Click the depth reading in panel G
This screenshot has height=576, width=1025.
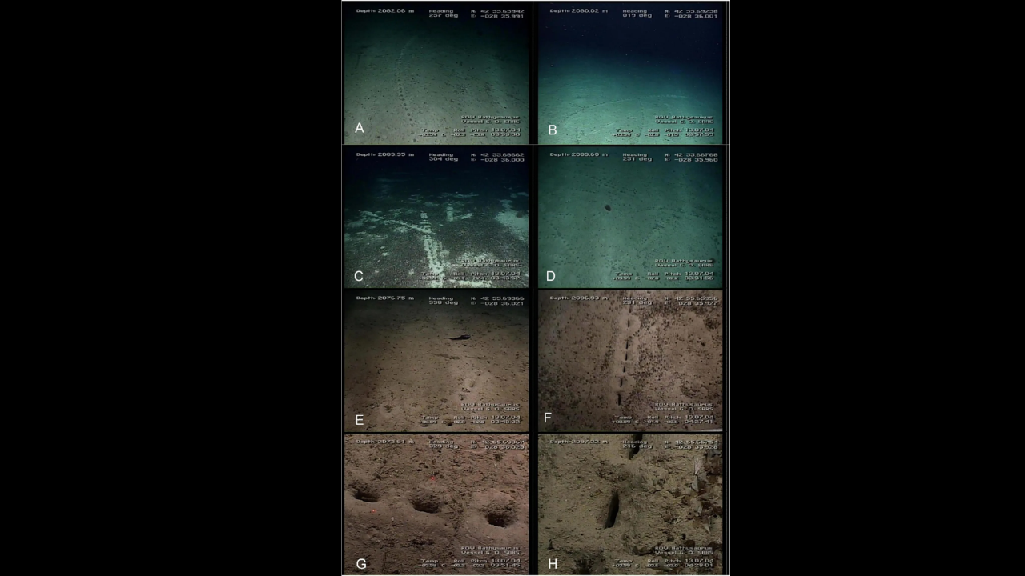tap(384, 441)
